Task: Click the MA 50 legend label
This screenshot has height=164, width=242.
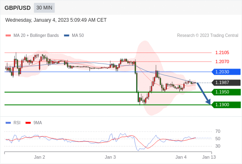Action: pos(78,36)
